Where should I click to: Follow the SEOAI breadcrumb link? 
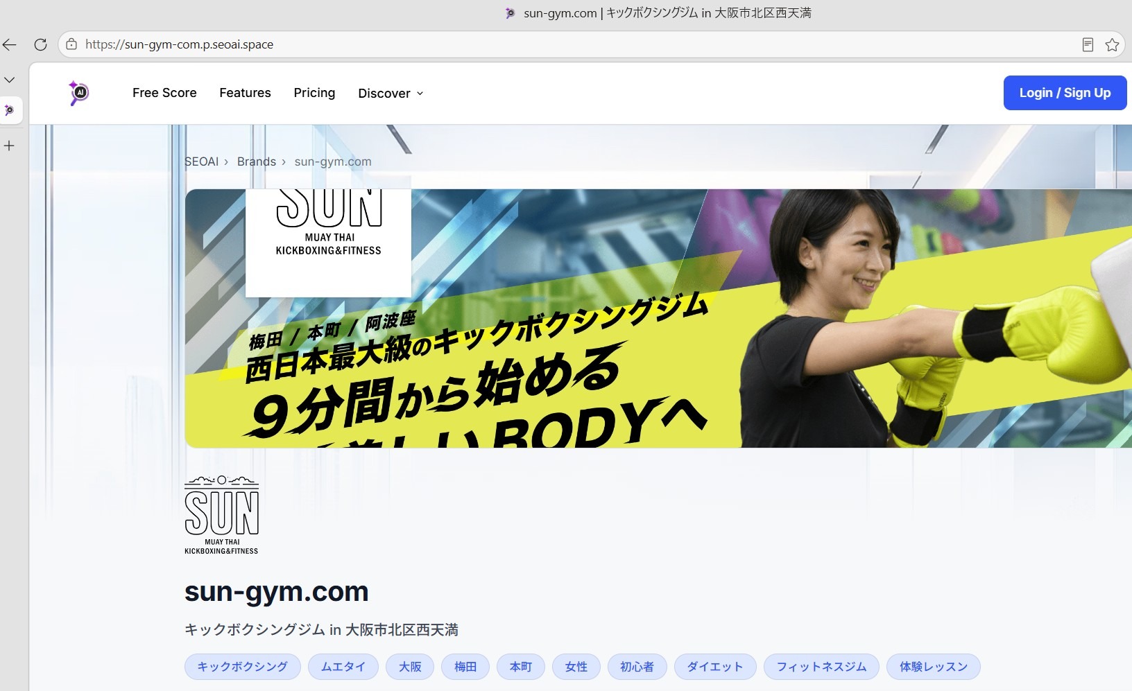tap(201, 161)
